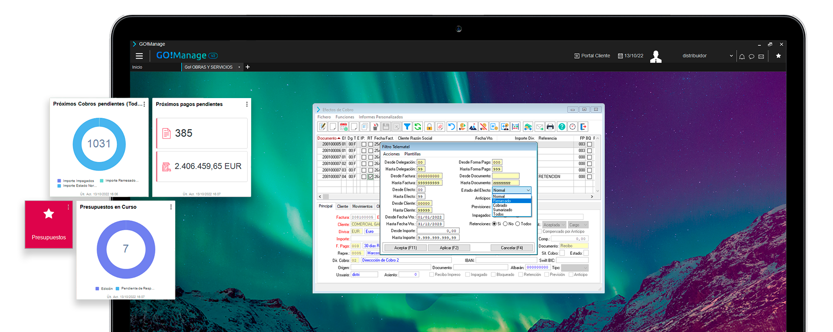Open Fichero menu in Efectos de Cobro
Image resolution: width=833 pixels, height=332 pixels.
click(x=324, y=117)
